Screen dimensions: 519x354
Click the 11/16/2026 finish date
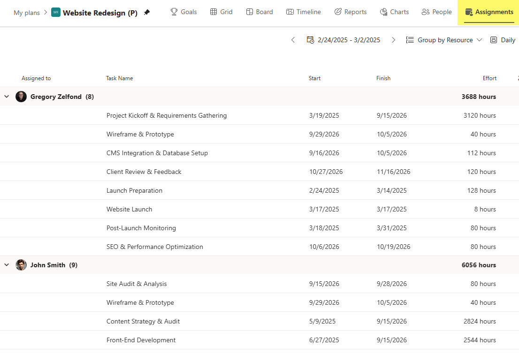pyautogui.click(x=394, y=172)
